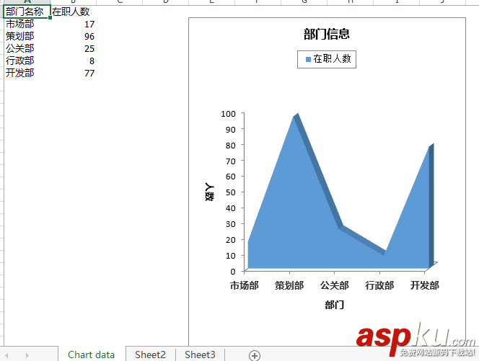Click the 50 value axis label
Image resolution: width=479 pixels, height=361 pixels.
(231, 192)
